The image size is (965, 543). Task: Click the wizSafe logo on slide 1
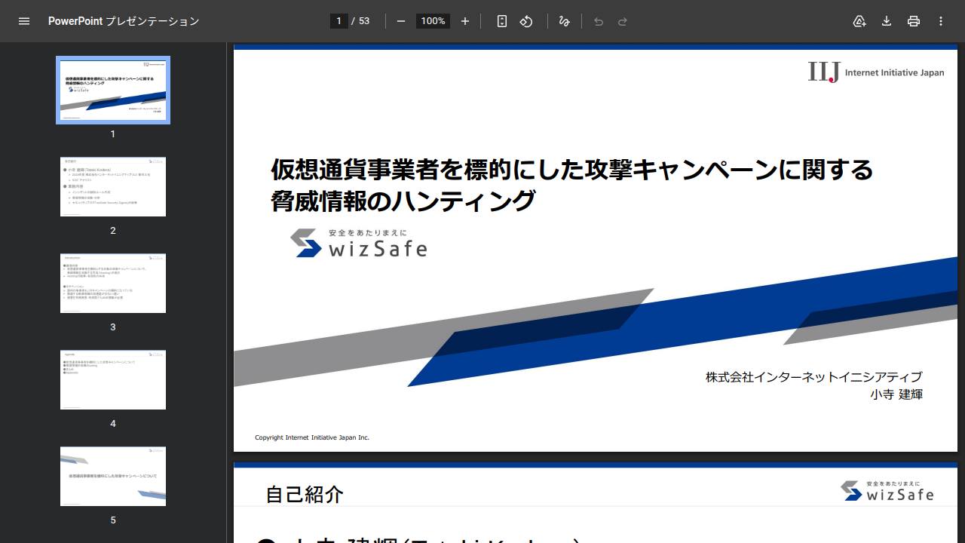359,243
